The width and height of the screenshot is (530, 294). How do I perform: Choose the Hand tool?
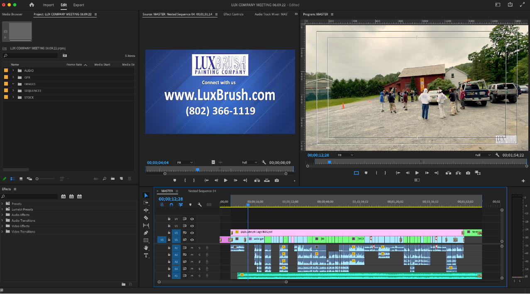click(x=146, y=248)
